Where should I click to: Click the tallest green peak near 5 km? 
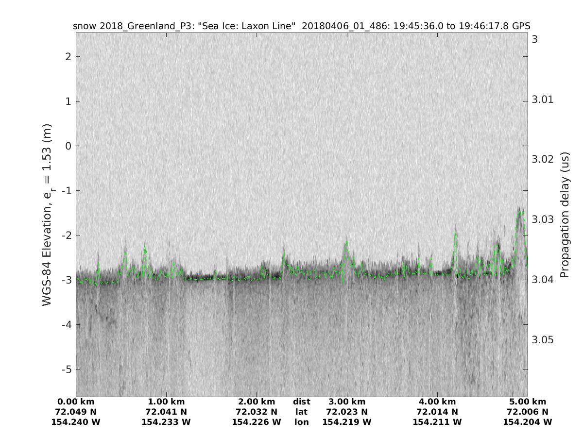521,211
